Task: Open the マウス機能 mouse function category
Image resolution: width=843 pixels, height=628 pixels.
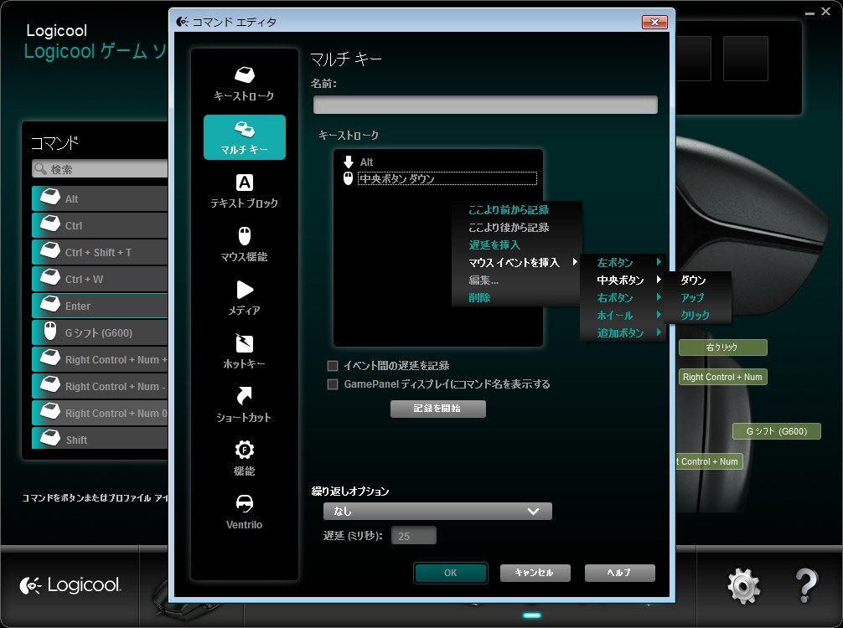Action: tap(244, 245)
